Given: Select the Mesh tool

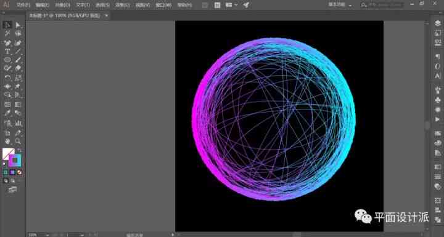Looking at the screenshot, I should 7,105.
